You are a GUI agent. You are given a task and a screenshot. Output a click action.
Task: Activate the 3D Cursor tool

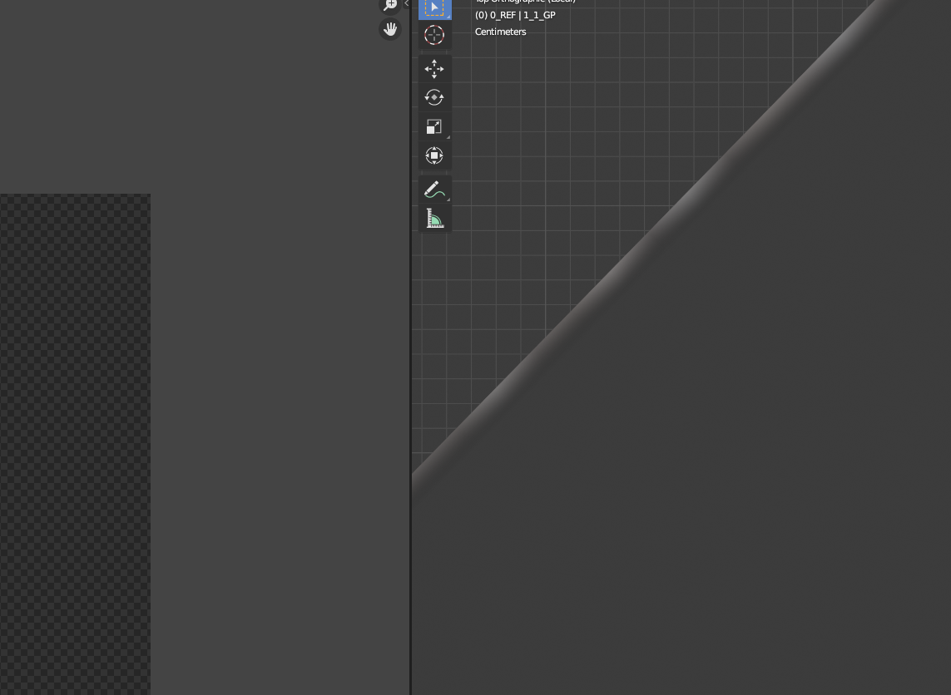[x=434, y=35]
